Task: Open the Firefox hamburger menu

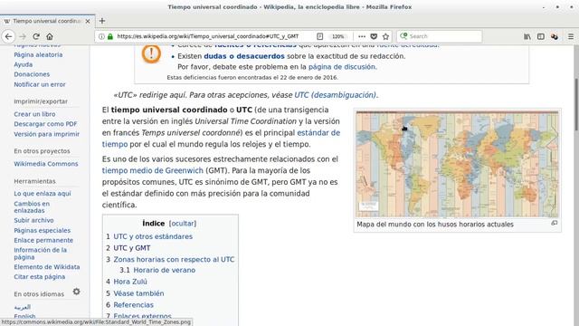Action: click(571, 36)
